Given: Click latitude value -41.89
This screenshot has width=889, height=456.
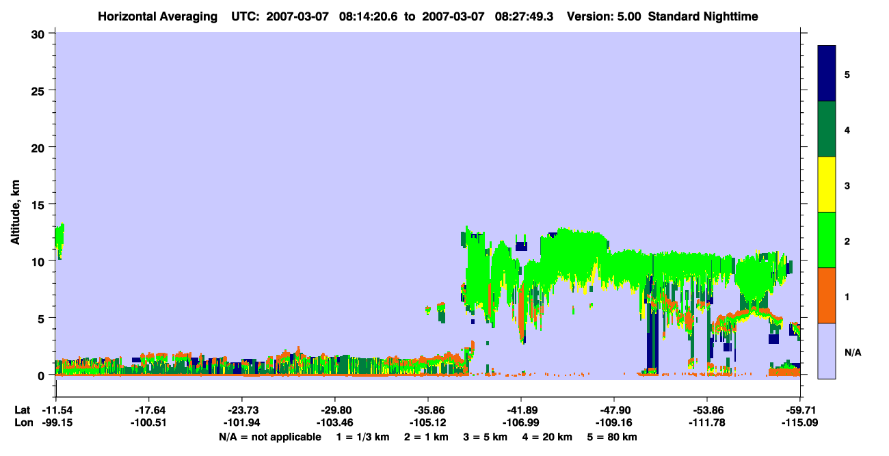Looking at the screenshot, I should (521, 410).
